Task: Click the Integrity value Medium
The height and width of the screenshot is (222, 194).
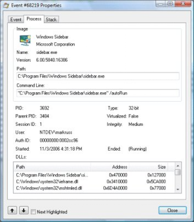Action: click(x=136, y=124)
